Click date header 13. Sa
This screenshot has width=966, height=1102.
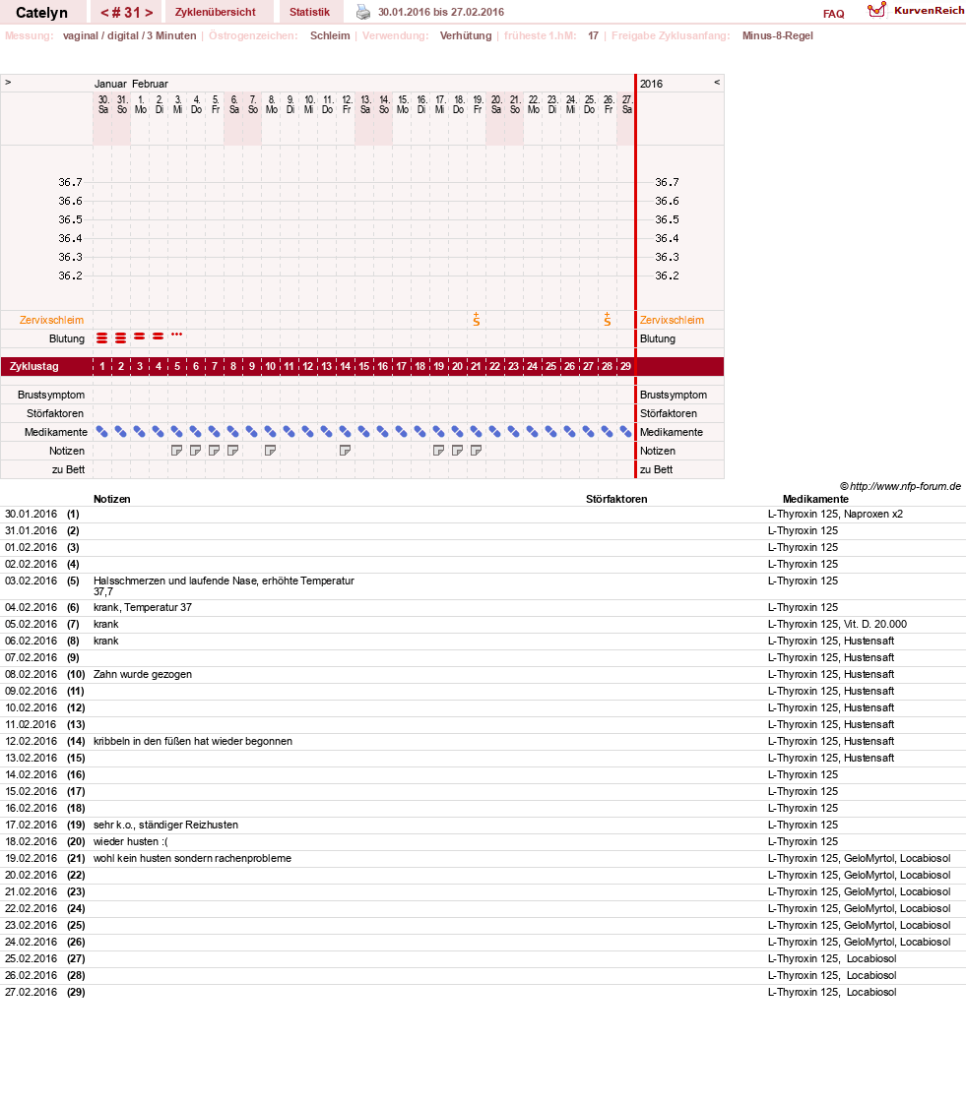[x=365, y=104]
